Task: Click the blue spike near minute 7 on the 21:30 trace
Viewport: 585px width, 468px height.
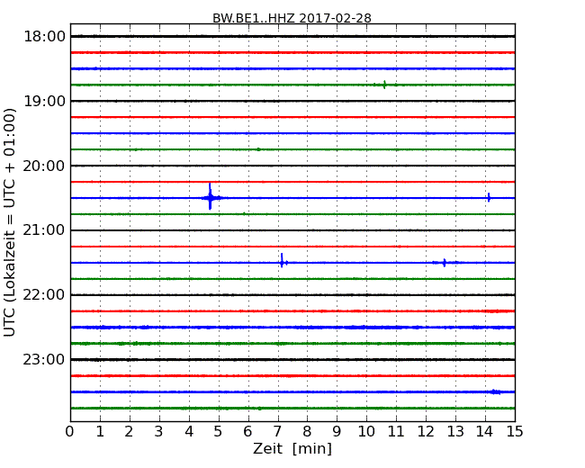Action: click(x=283, y=260)
